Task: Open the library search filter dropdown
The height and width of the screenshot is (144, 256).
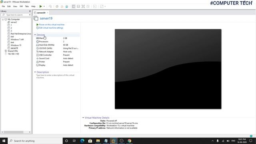Action: point(30,15)
